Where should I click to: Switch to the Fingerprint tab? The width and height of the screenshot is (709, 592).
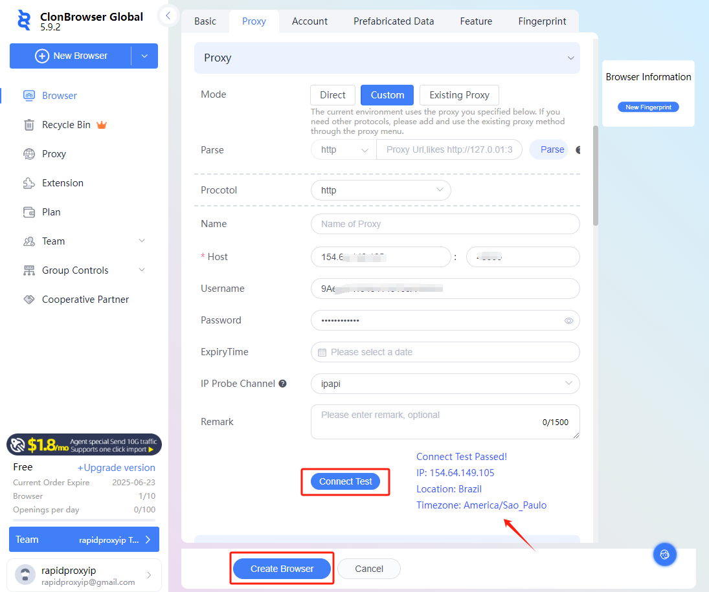(x=542, y=21)
